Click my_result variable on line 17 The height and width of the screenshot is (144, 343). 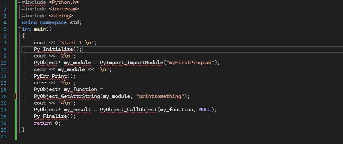pos(77,110)
